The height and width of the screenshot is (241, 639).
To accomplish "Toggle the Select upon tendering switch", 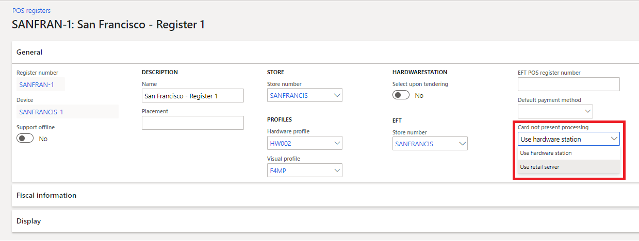I will [401, 95].
